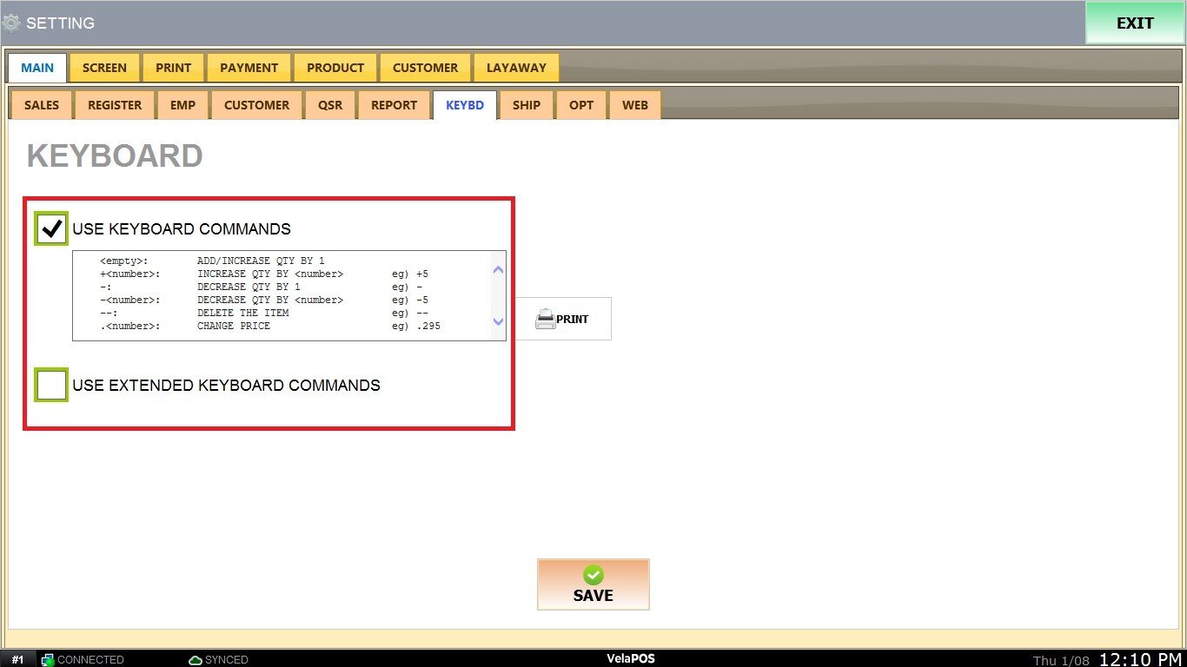The height and width of the screenshot is (667, 1187).
Task: Select the REGISTER sub-tab
Action: tap(115, 105)
